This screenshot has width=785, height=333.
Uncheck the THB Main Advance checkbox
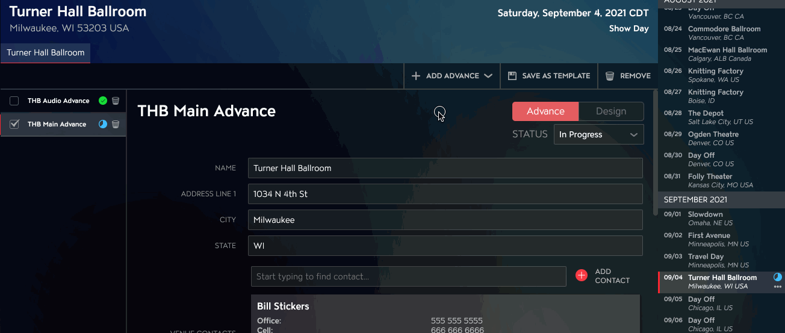14,125
